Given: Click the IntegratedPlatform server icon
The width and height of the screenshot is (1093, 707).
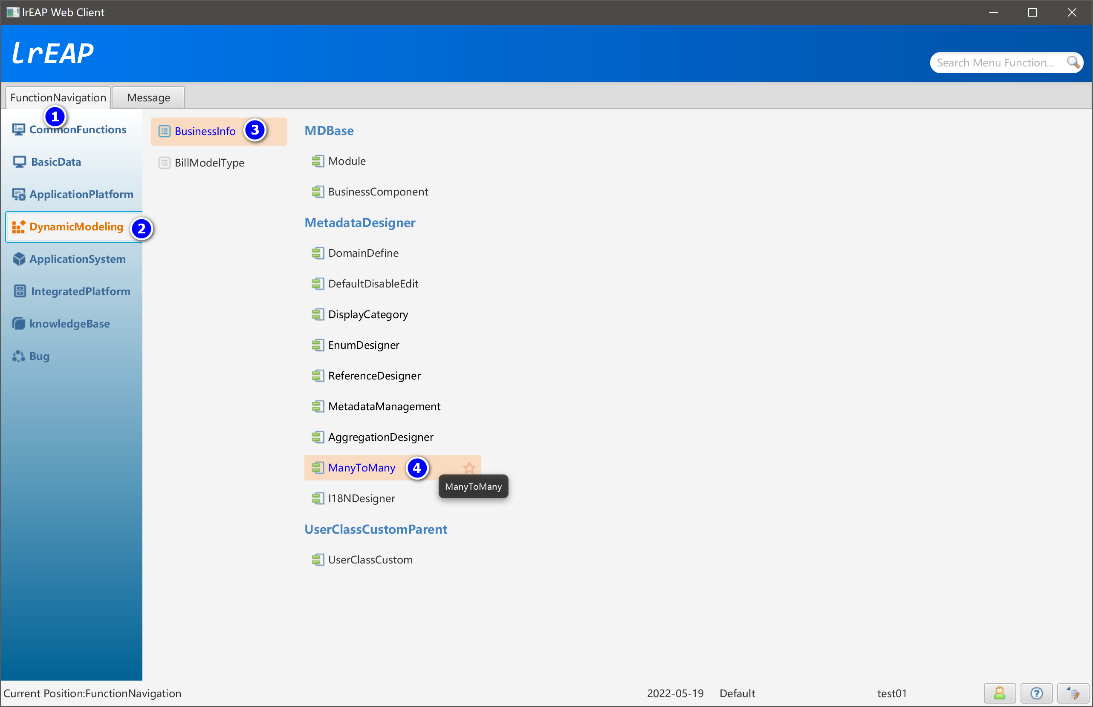Looking at the screenshot, I should pyautogui.click(x=19, y=291).
